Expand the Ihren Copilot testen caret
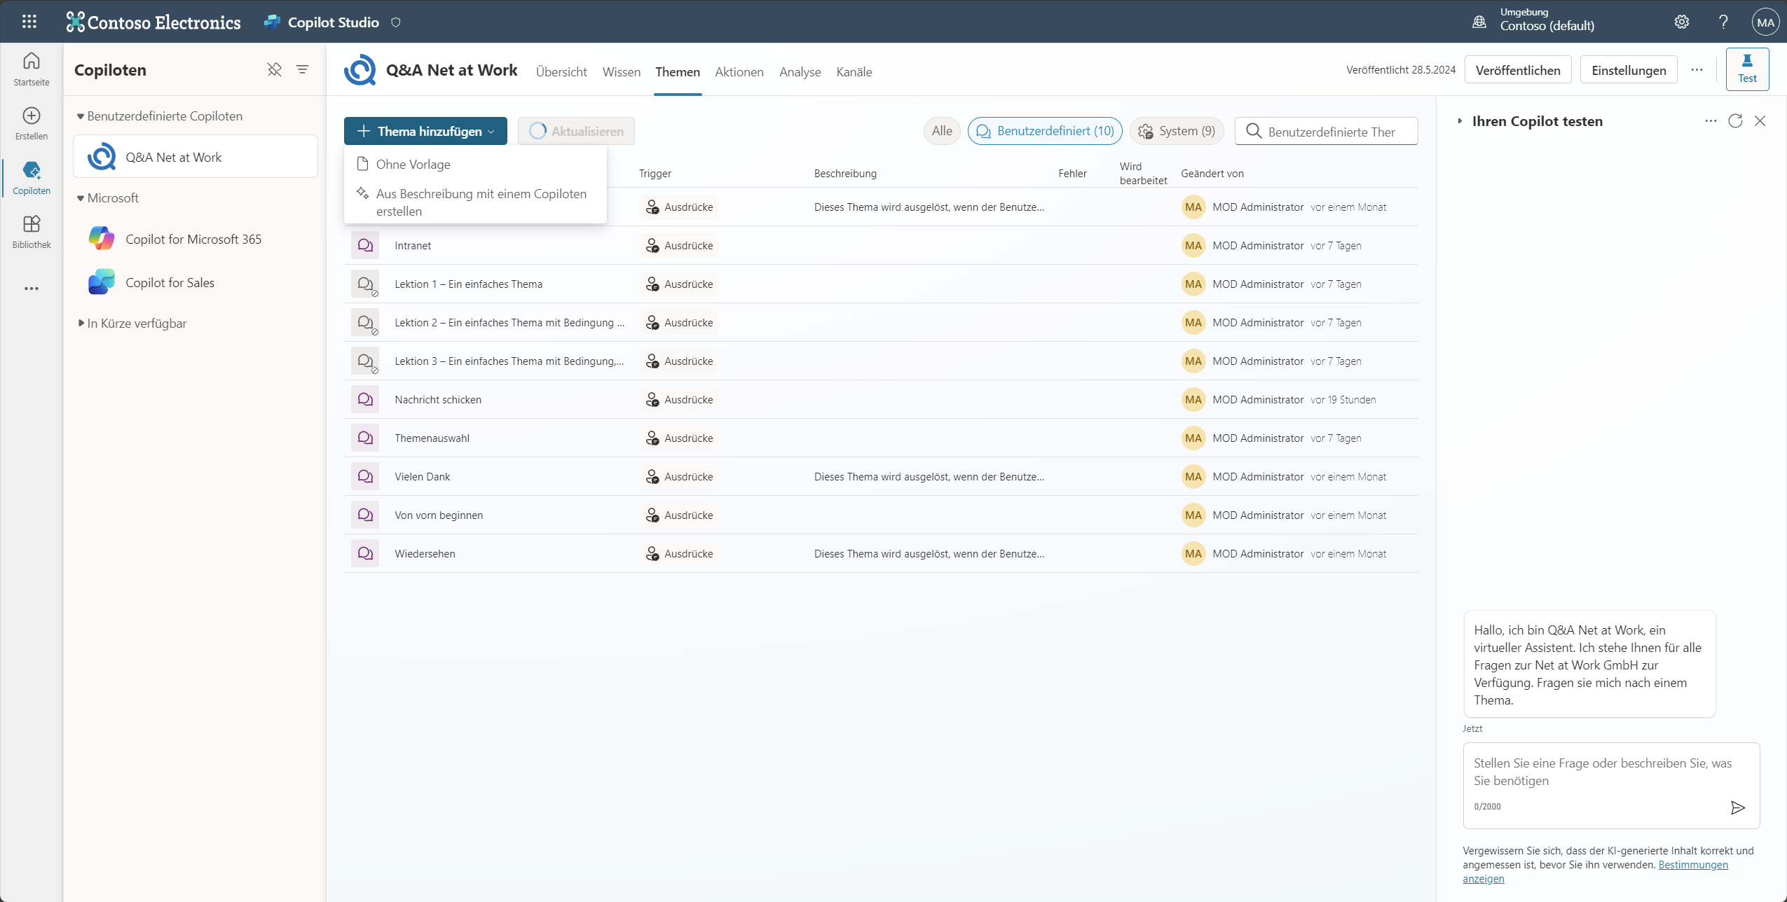The height and width of the screenshot is (902, 1787). pos(1460,121)
